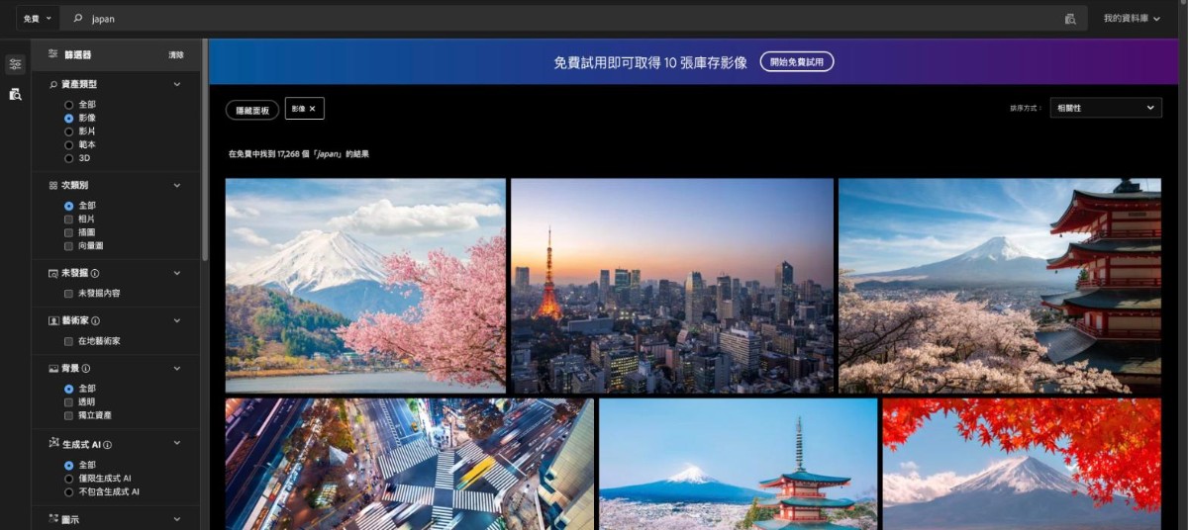Toggle the 圖示 section chevron

click(177, 518)
